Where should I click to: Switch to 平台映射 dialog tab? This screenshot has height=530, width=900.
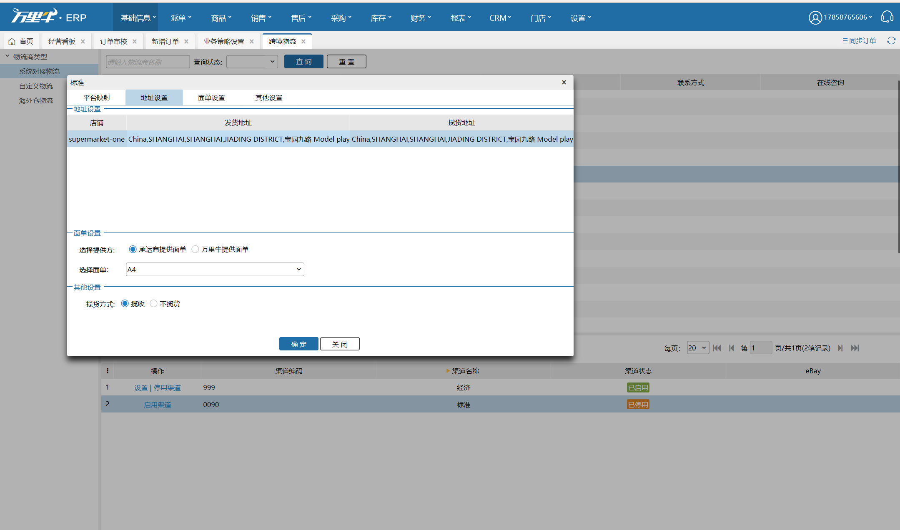pyautogui.click(x=97, y=97)
